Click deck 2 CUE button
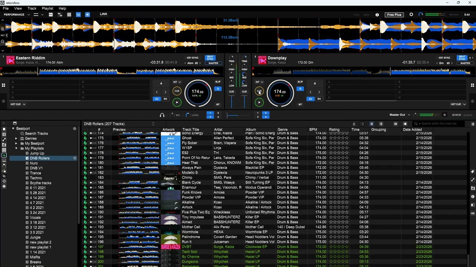 click(259, 91)
